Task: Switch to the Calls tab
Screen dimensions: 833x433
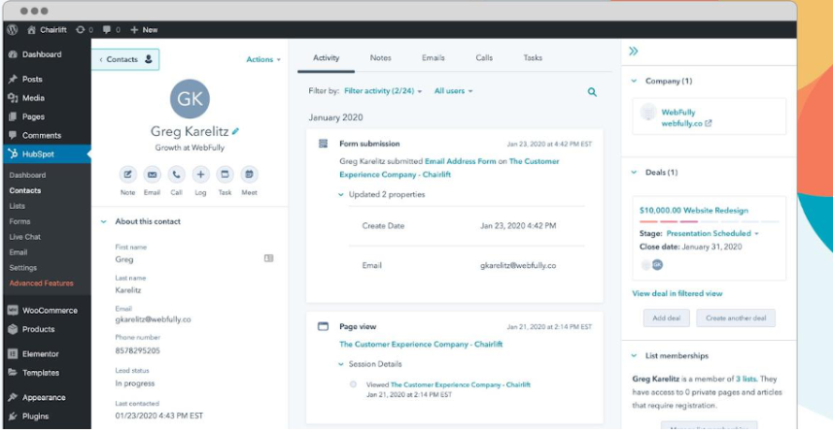Action: click(x=484, y=58)
